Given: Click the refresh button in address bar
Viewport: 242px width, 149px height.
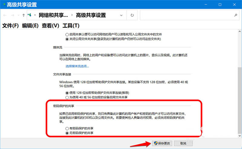Looking at the screenshot, I should point(132,15).
